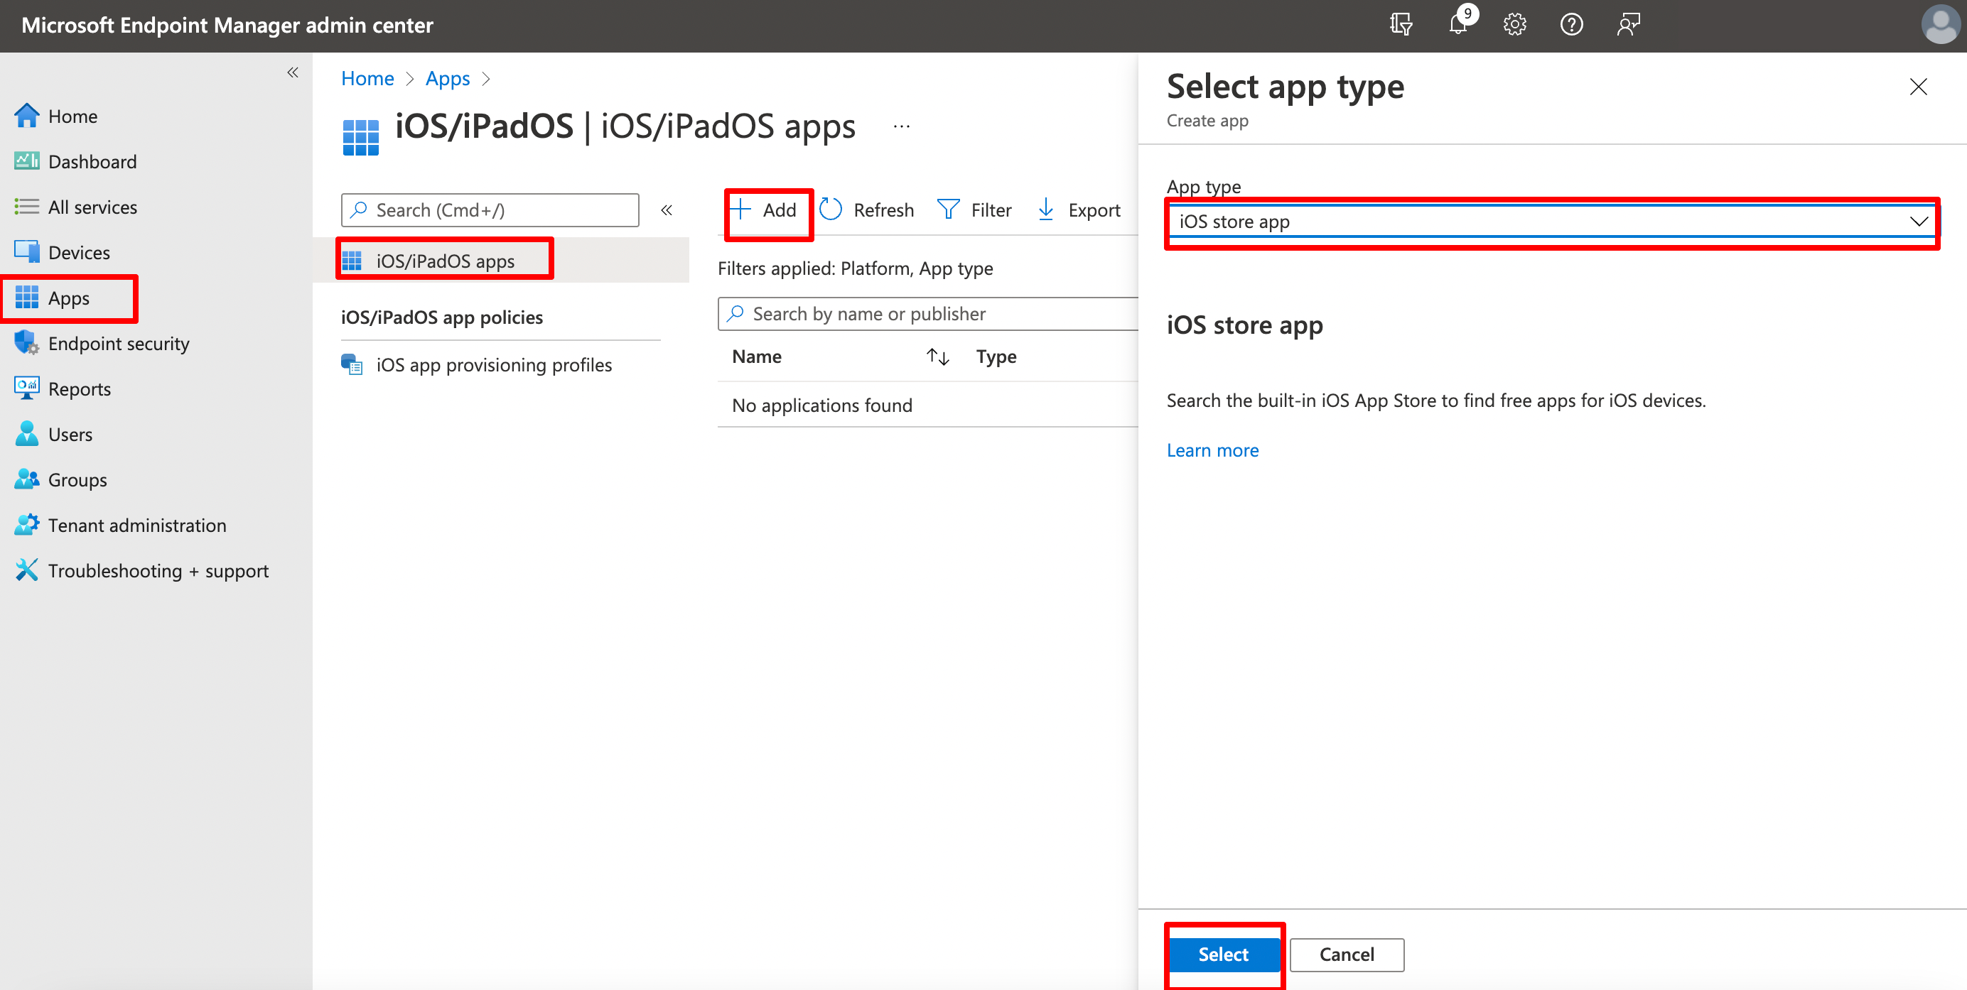Open the Reports section
Image resolution: width=1967 pixels, height=990 pixels.
point(79,388)
